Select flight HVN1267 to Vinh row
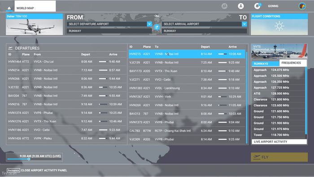The height and width of the screenshot is (177, 314). pos(187,97)
